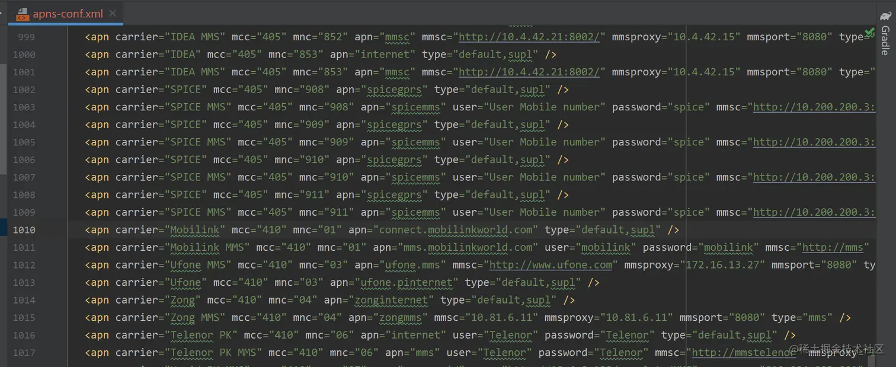Image resolution: width=896 pixels, height=367 pixels.
Task: Click "User Mobile number" on line 1005
Action: 545,142
